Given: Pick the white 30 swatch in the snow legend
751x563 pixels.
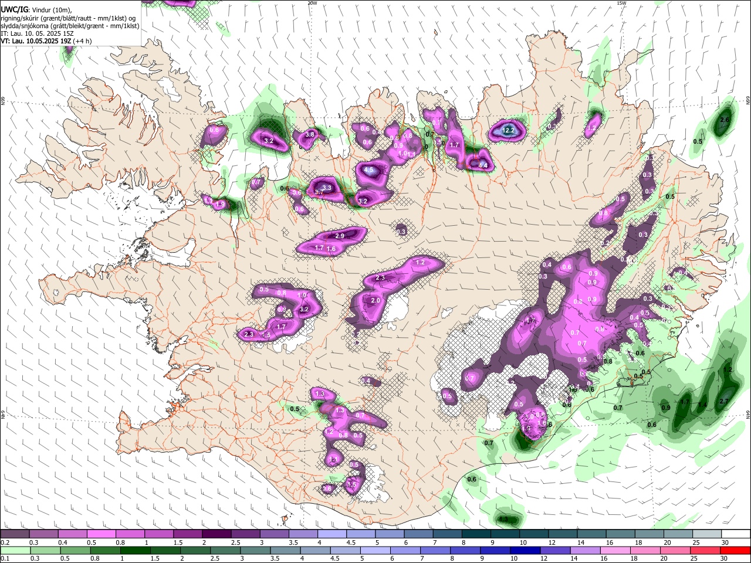Looking at the screenshot, I should click(x=736, y=534).
